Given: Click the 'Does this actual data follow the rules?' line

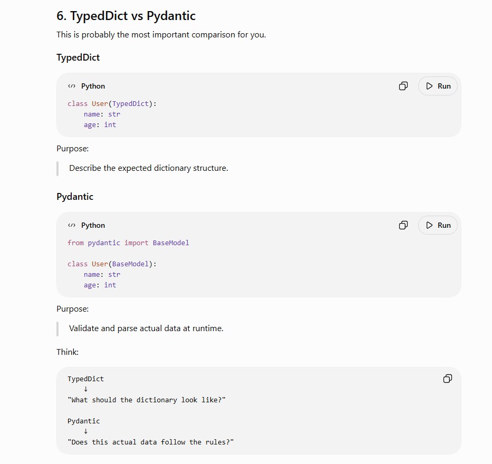Looking at the screenshot, I should click(151, 442).
